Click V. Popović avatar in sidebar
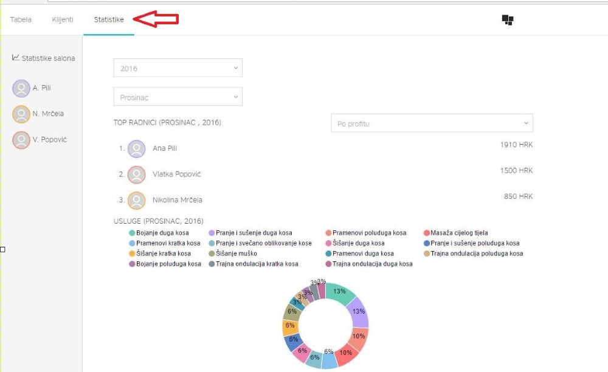Viewport: 608px width, 372px height. click(21, 140)
